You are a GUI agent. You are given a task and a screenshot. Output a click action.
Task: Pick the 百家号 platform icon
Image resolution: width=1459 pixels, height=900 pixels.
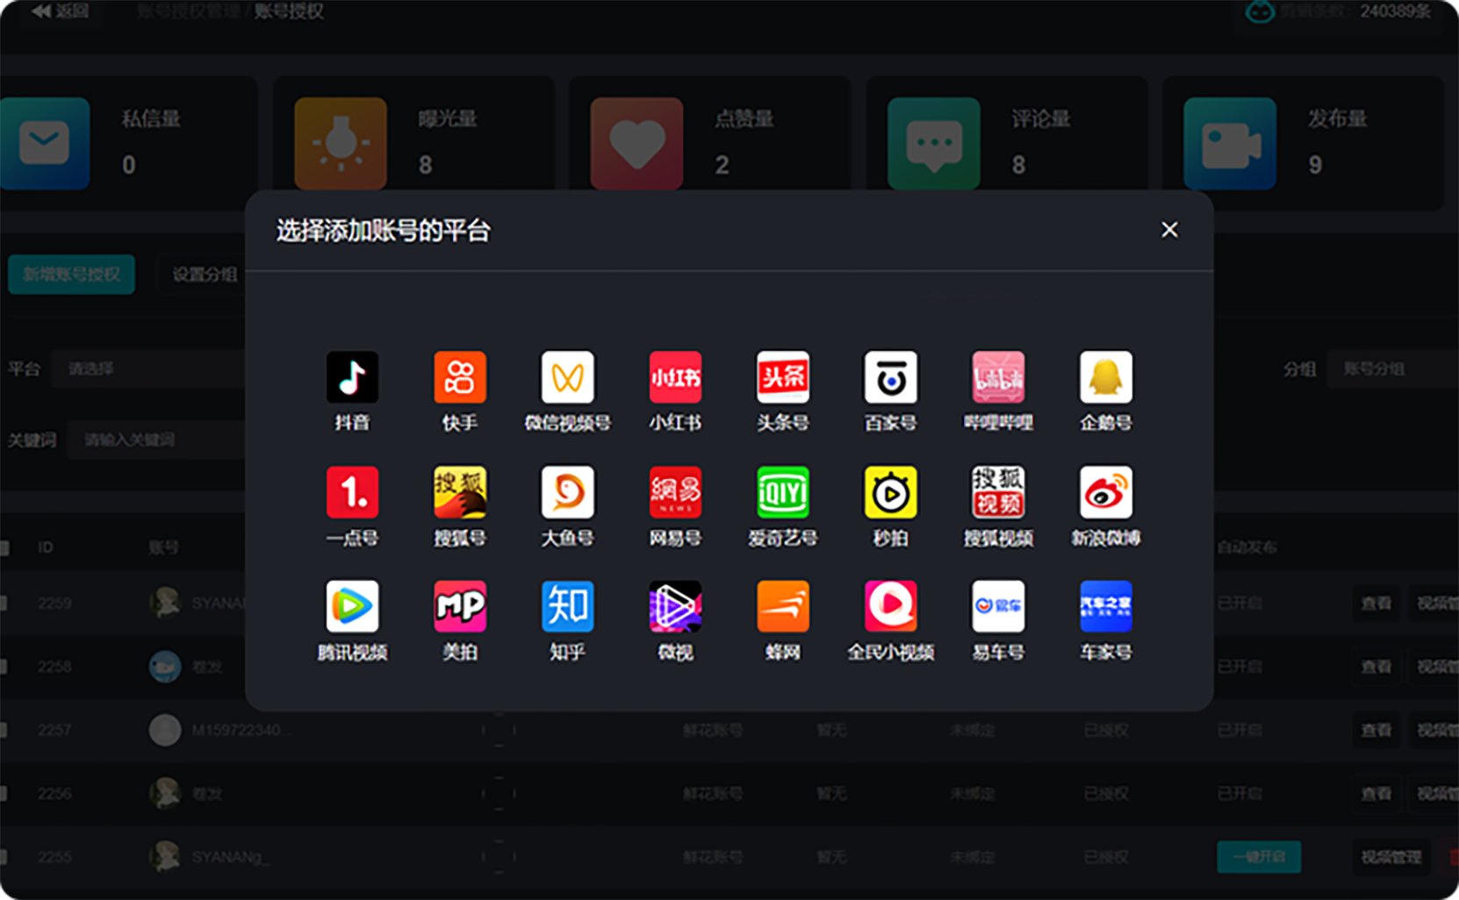click(891, 377)
